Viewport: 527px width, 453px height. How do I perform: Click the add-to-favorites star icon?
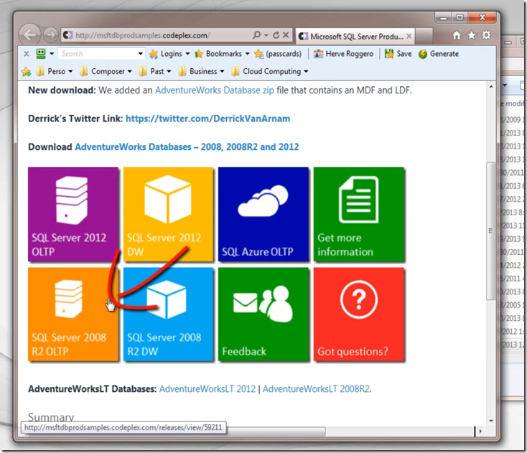[x=27, y=72]
